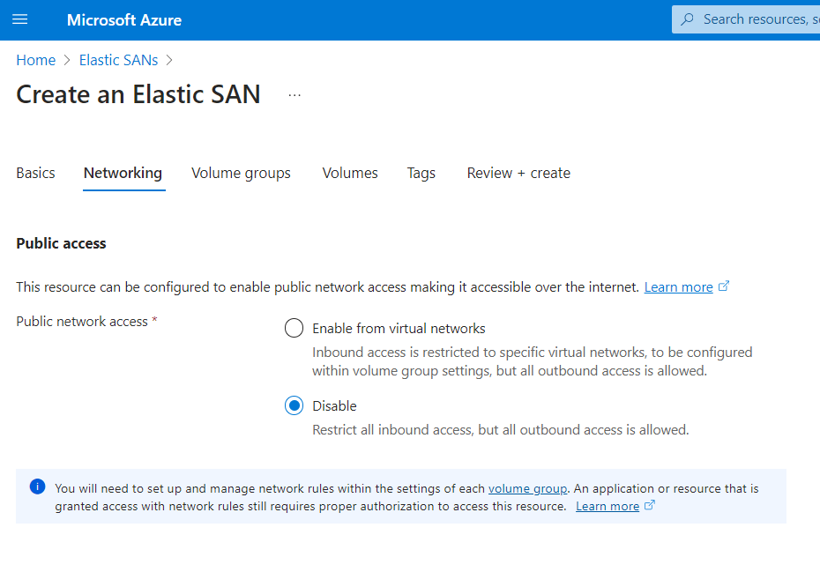Screen dimensions: 820x572
Task: Click the search magnifier icon
Action: coord(687,20)
